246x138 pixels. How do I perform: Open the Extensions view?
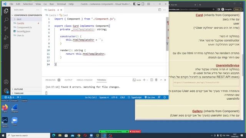coord(6,46)
